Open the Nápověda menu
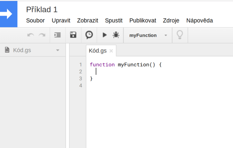The width and height of the screenshot is (233, 148). tap(200, 21)
